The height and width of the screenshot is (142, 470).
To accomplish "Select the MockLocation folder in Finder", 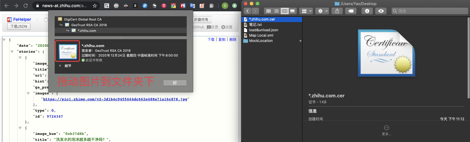I will pyautogui.click(x=272, y=41).
